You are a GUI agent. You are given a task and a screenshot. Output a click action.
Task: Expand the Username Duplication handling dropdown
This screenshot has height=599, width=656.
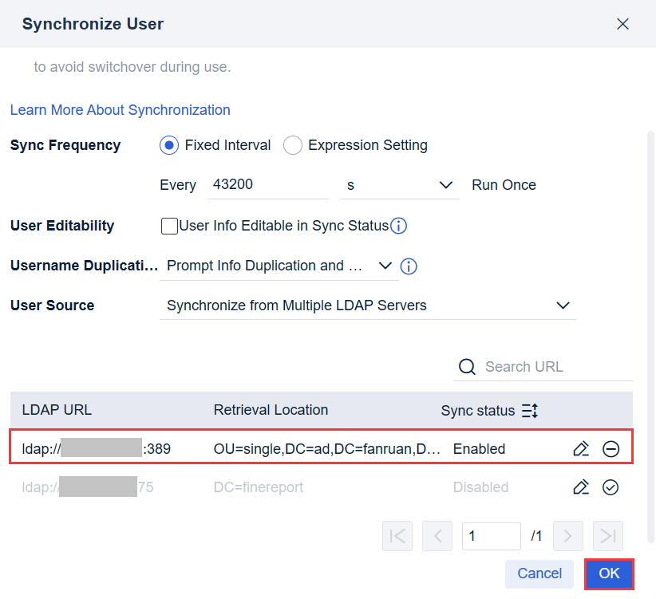click(x=385, y=266)
